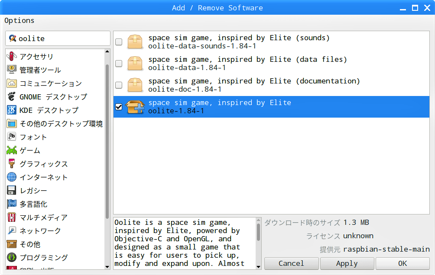Check the oolite-data-1.84-1 checkbox
The height and width of the screenshot is (275, 435).
click(x=119, y=64)
